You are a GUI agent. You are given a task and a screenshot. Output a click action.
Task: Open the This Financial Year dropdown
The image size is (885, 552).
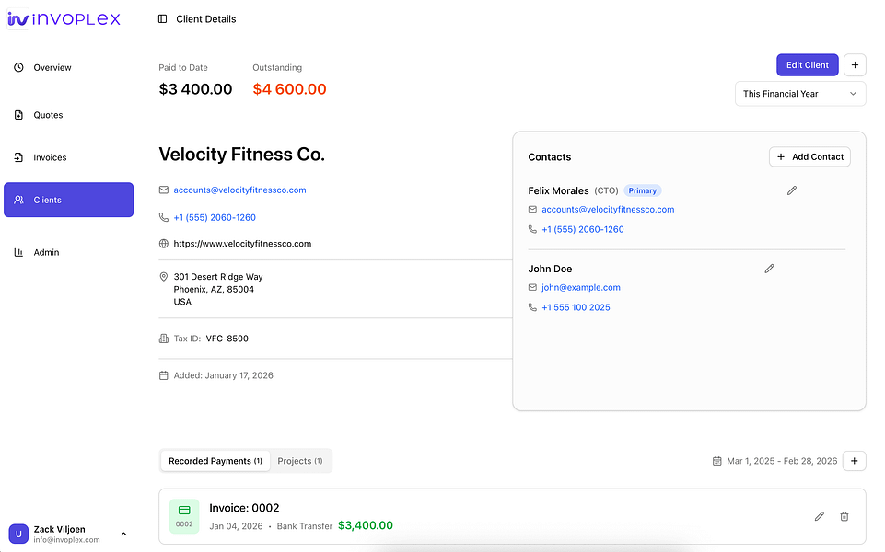800,94
